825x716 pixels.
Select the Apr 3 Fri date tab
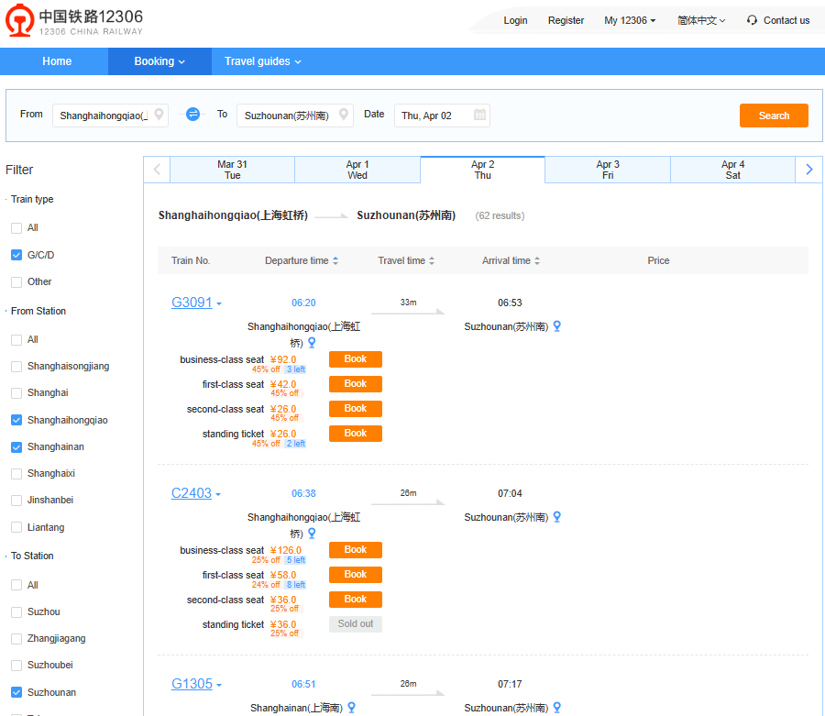[x=608, y=170]
